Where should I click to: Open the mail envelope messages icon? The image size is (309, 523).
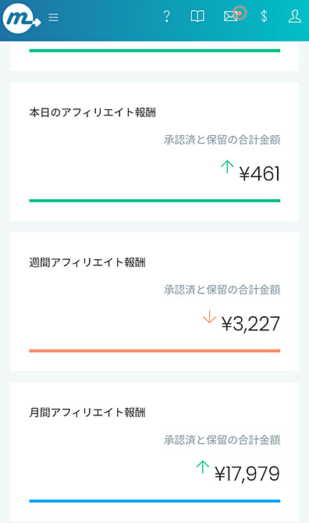(230, 16)
